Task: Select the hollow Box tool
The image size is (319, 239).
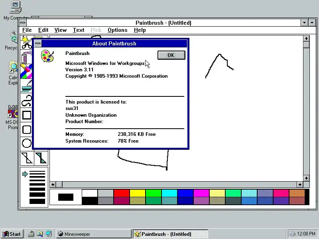Action: click(x=27, y=115)
